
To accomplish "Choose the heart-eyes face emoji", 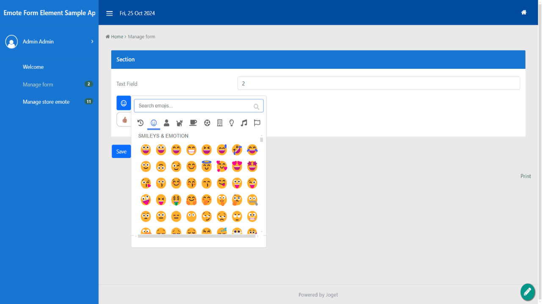I will [237, 166].
